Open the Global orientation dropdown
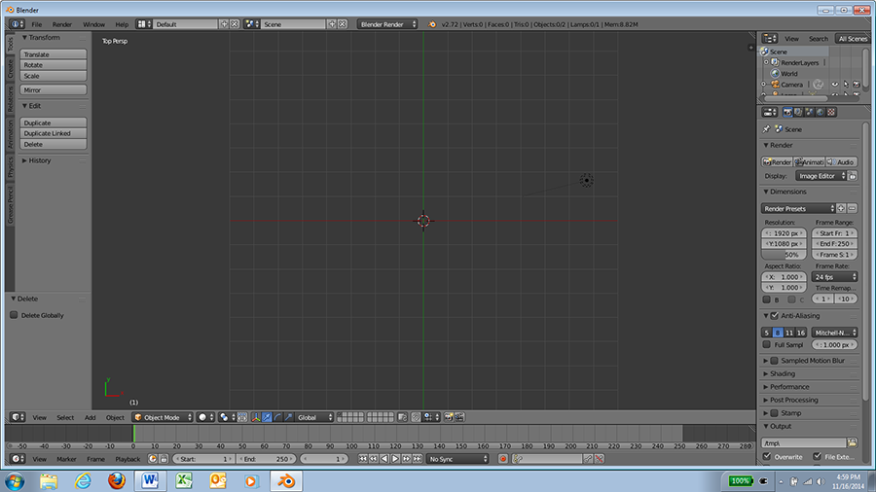Image resolution: width=876 pixels, height=492 pixels. point(314,417)
